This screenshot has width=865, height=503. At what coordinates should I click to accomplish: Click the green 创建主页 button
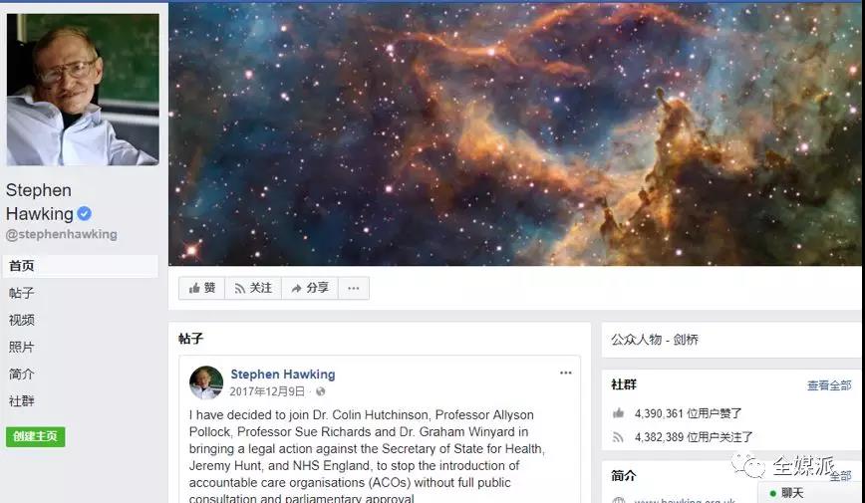tap(35, 436)
